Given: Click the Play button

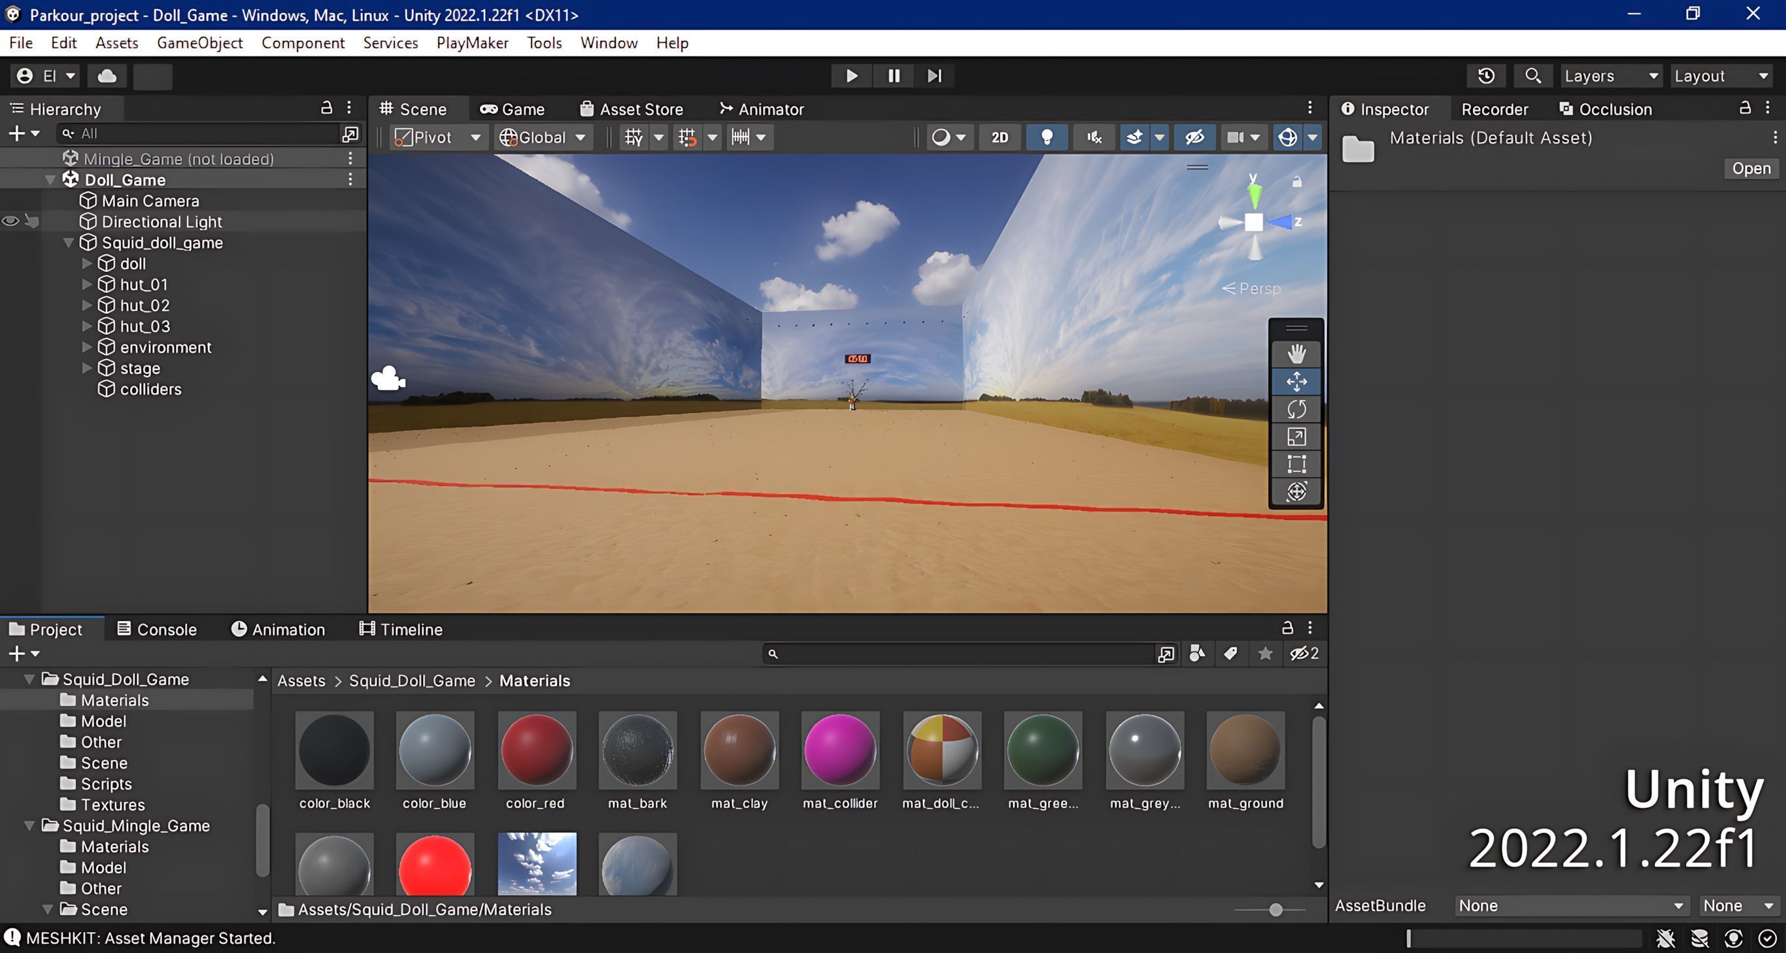Looking at the screenshot, I should (851, 76).
